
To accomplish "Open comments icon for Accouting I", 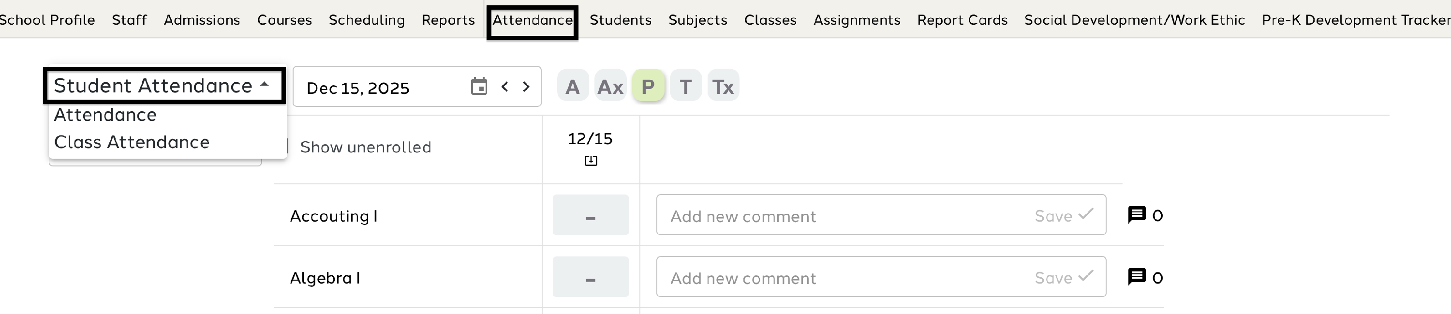I will tap(1136, 215).
